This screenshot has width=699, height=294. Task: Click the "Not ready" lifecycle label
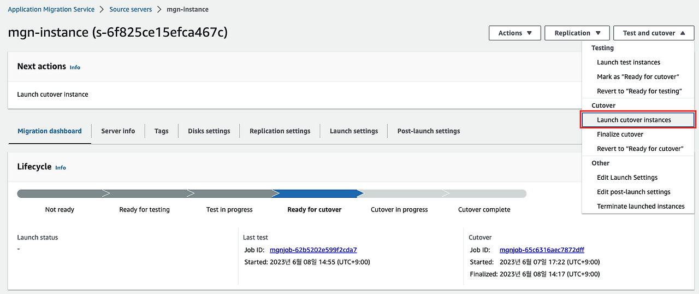pyautogui.click(x=60, y=209)
